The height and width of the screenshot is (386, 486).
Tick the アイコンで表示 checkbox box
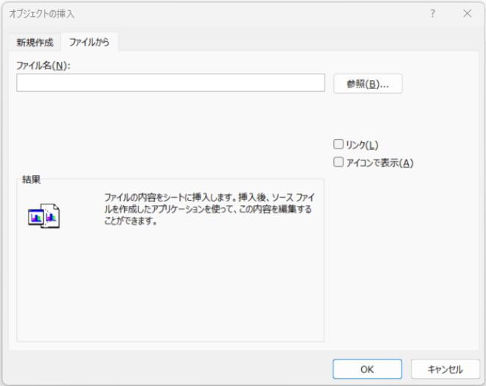pos(338,162)
